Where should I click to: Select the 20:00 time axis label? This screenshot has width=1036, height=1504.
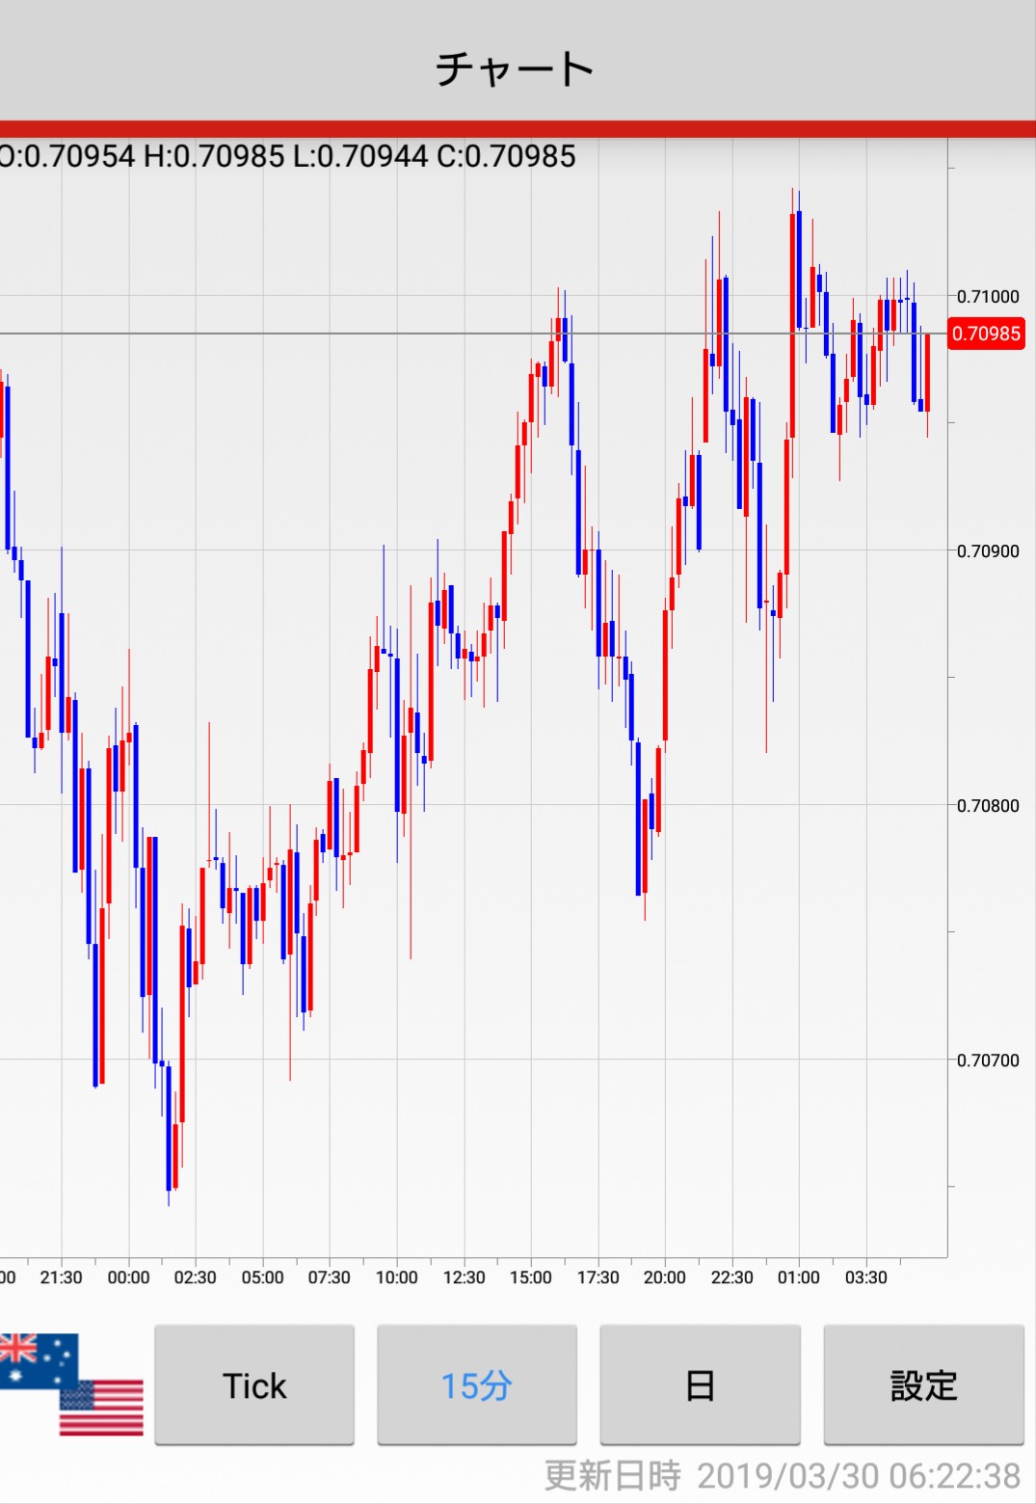click(664, 1277)
